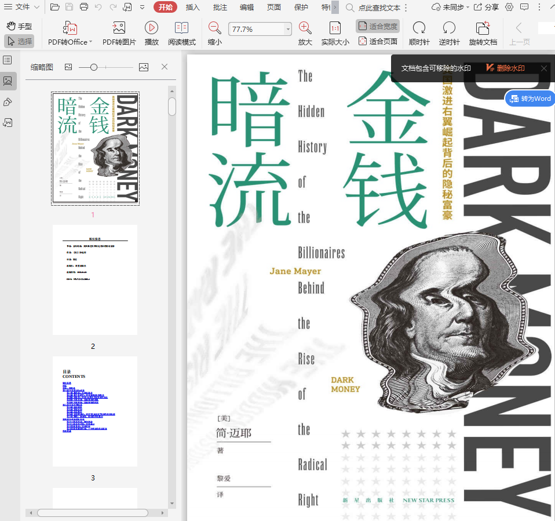Switch to the 保护 tab
The width and height of the screenshot is (555, 521).
click(301, 7)
